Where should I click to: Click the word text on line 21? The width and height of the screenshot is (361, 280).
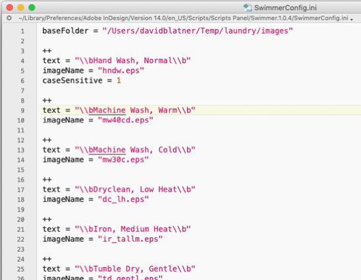point(51,229)
